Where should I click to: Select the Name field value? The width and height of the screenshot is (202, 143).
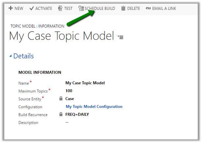click(85, 83)
